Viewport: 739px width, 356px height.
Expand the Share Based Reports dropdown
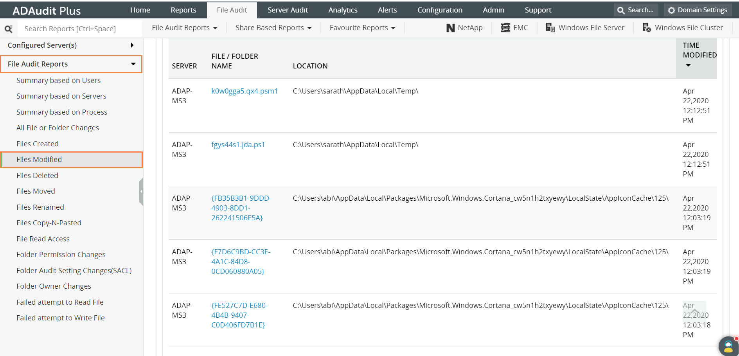[273, 27]
